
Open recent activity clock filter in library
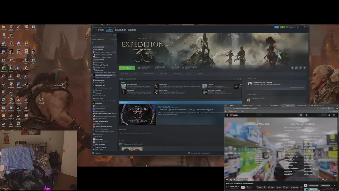113,40
